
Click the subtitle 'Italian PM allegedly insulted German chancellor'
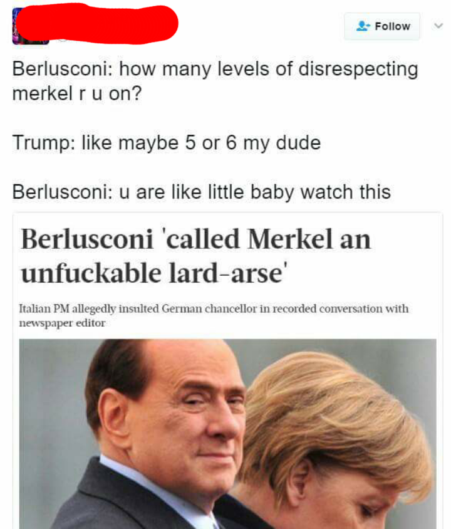[213, 309]
